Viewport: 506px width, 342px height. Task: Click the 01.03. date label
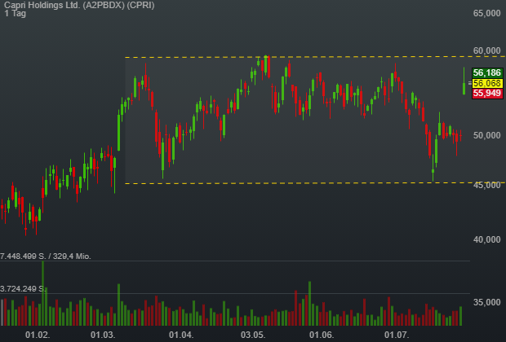click(x=103, y=335)
